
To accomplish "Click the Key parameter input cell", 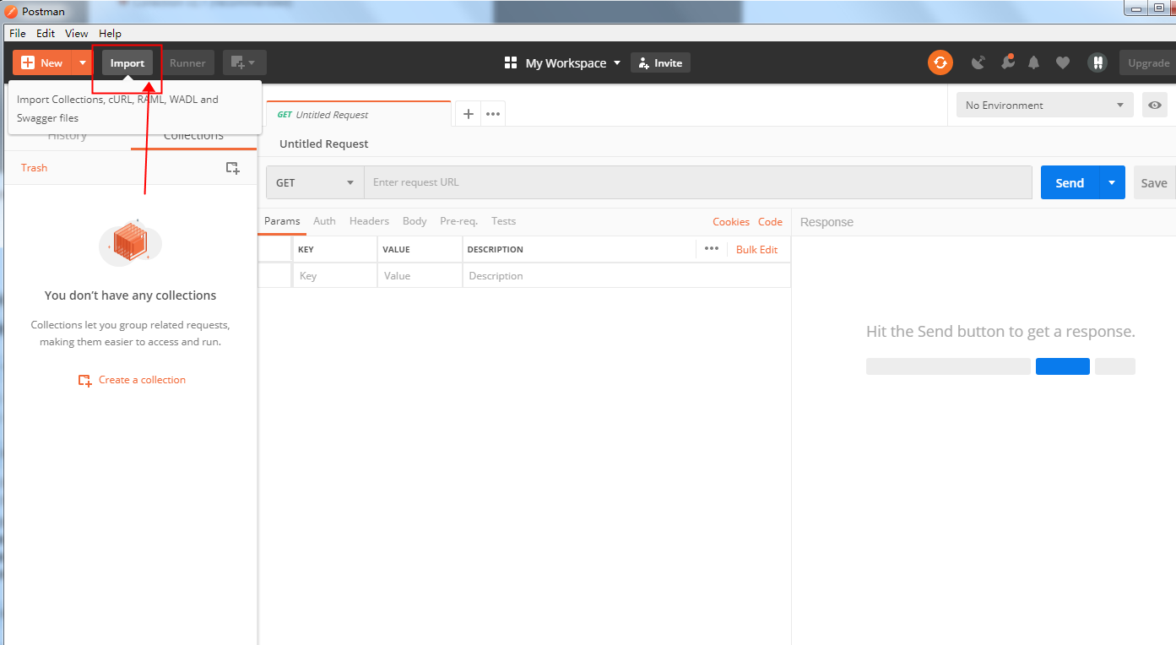I will pyautogui.click(x=335, y=276).
